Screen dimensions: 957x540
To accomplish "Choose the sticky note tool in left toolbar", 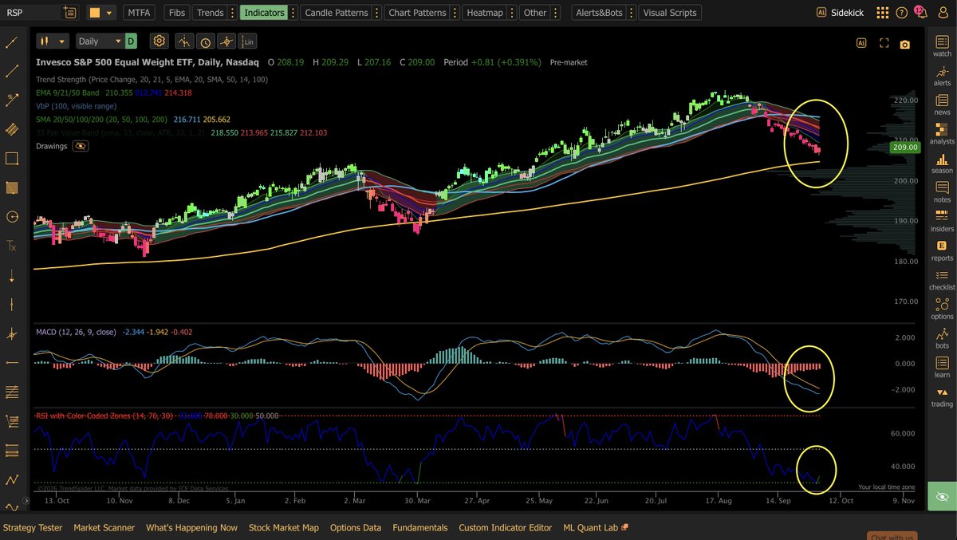I will tap(12, 188).
